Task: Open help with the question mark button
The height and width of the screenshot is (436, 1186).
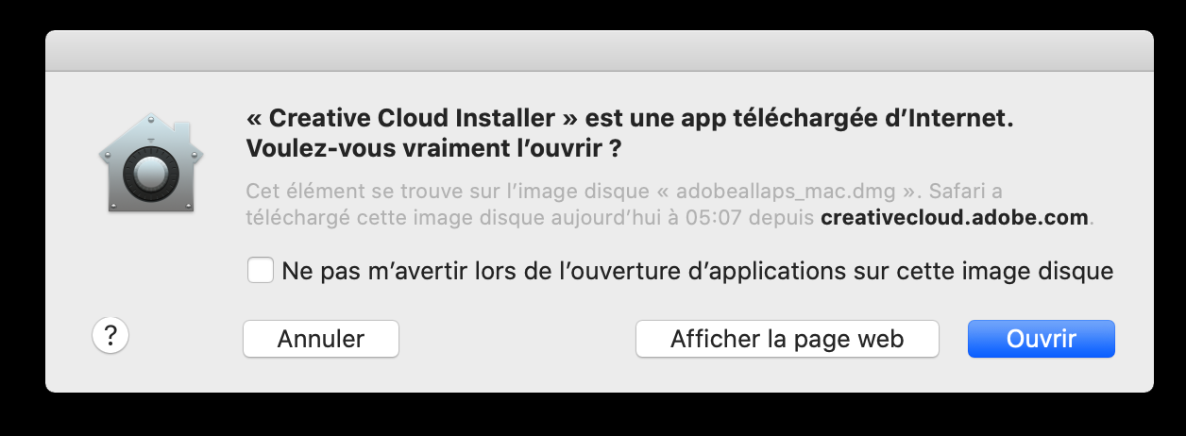Action: click(x=110, y=335)
